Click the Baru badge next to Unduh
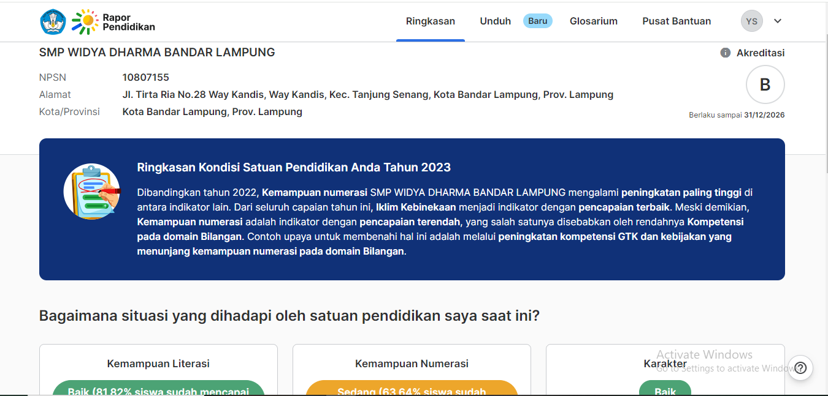Image resolution: width=828 pixels, height=396 pixels. click(x=538, y=21)
